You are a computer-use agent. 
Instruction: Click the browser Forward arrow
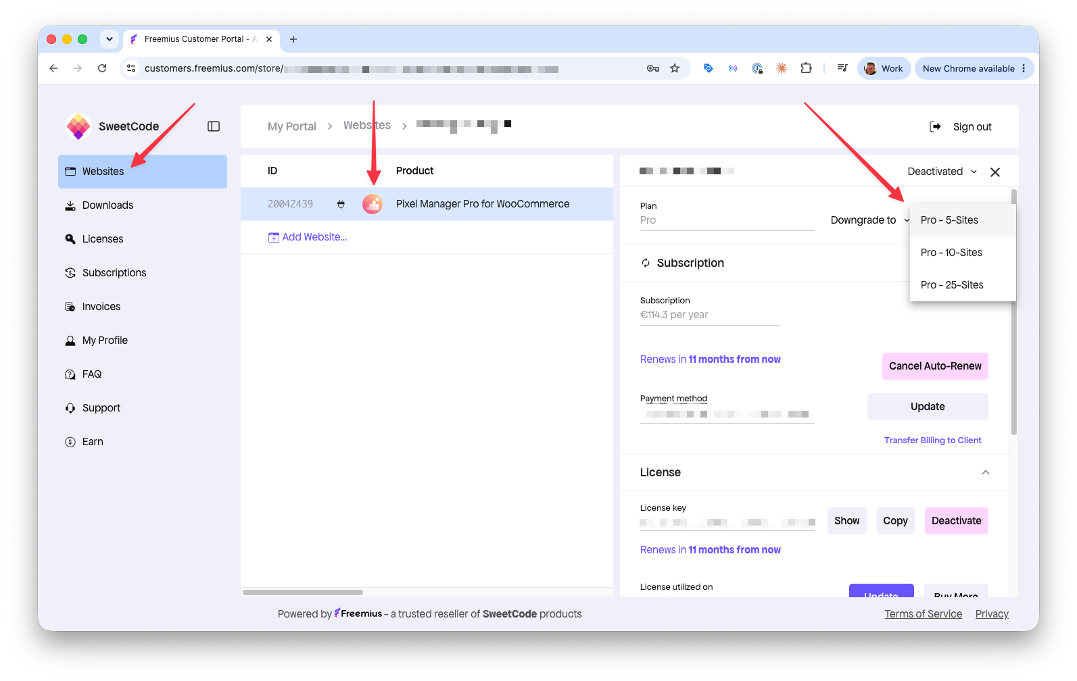click(x=78, y=68)
